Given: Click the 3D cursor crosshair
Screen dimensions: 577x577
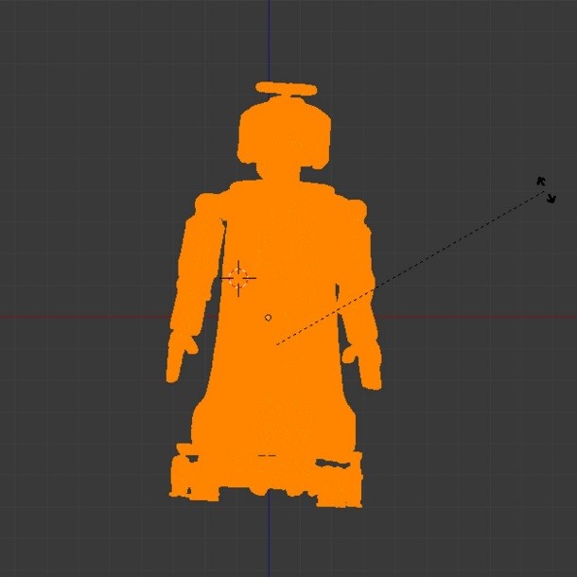Looking at the screenshot, I should pos(238,277).
